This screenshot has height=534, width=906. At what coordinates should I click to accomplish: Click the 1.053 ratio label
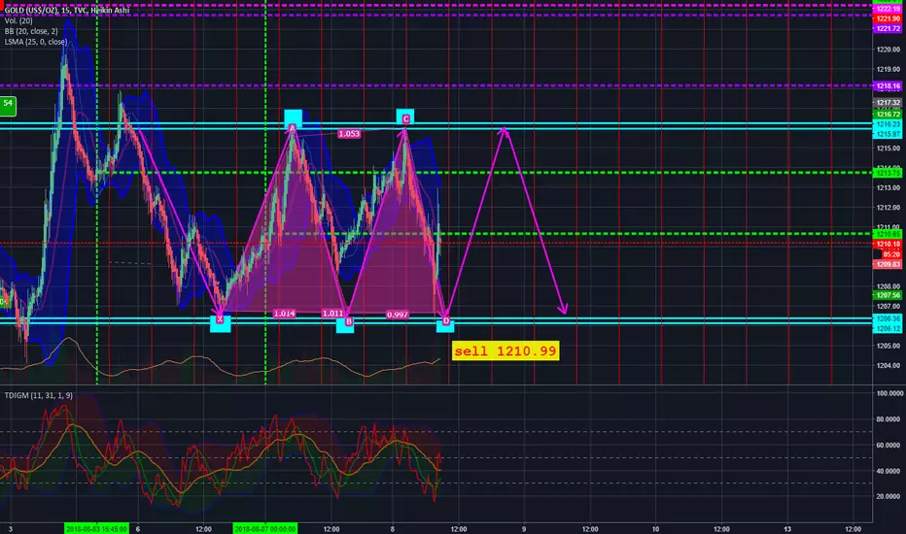click(349, 134)
